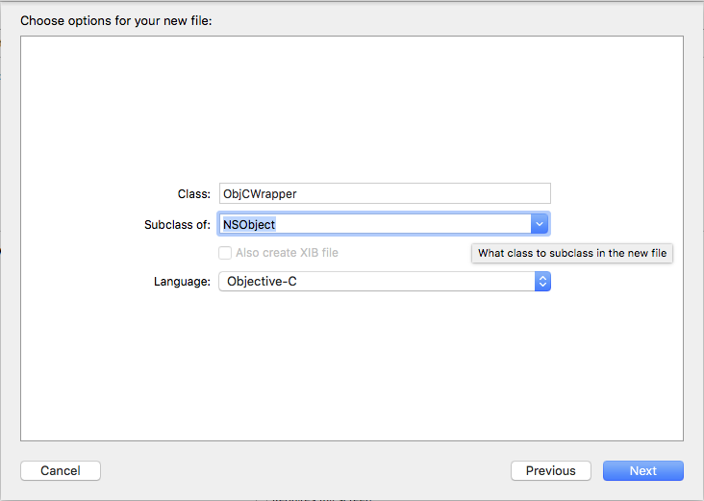Click the Language popup up-down arrows

tap(542, 282)
